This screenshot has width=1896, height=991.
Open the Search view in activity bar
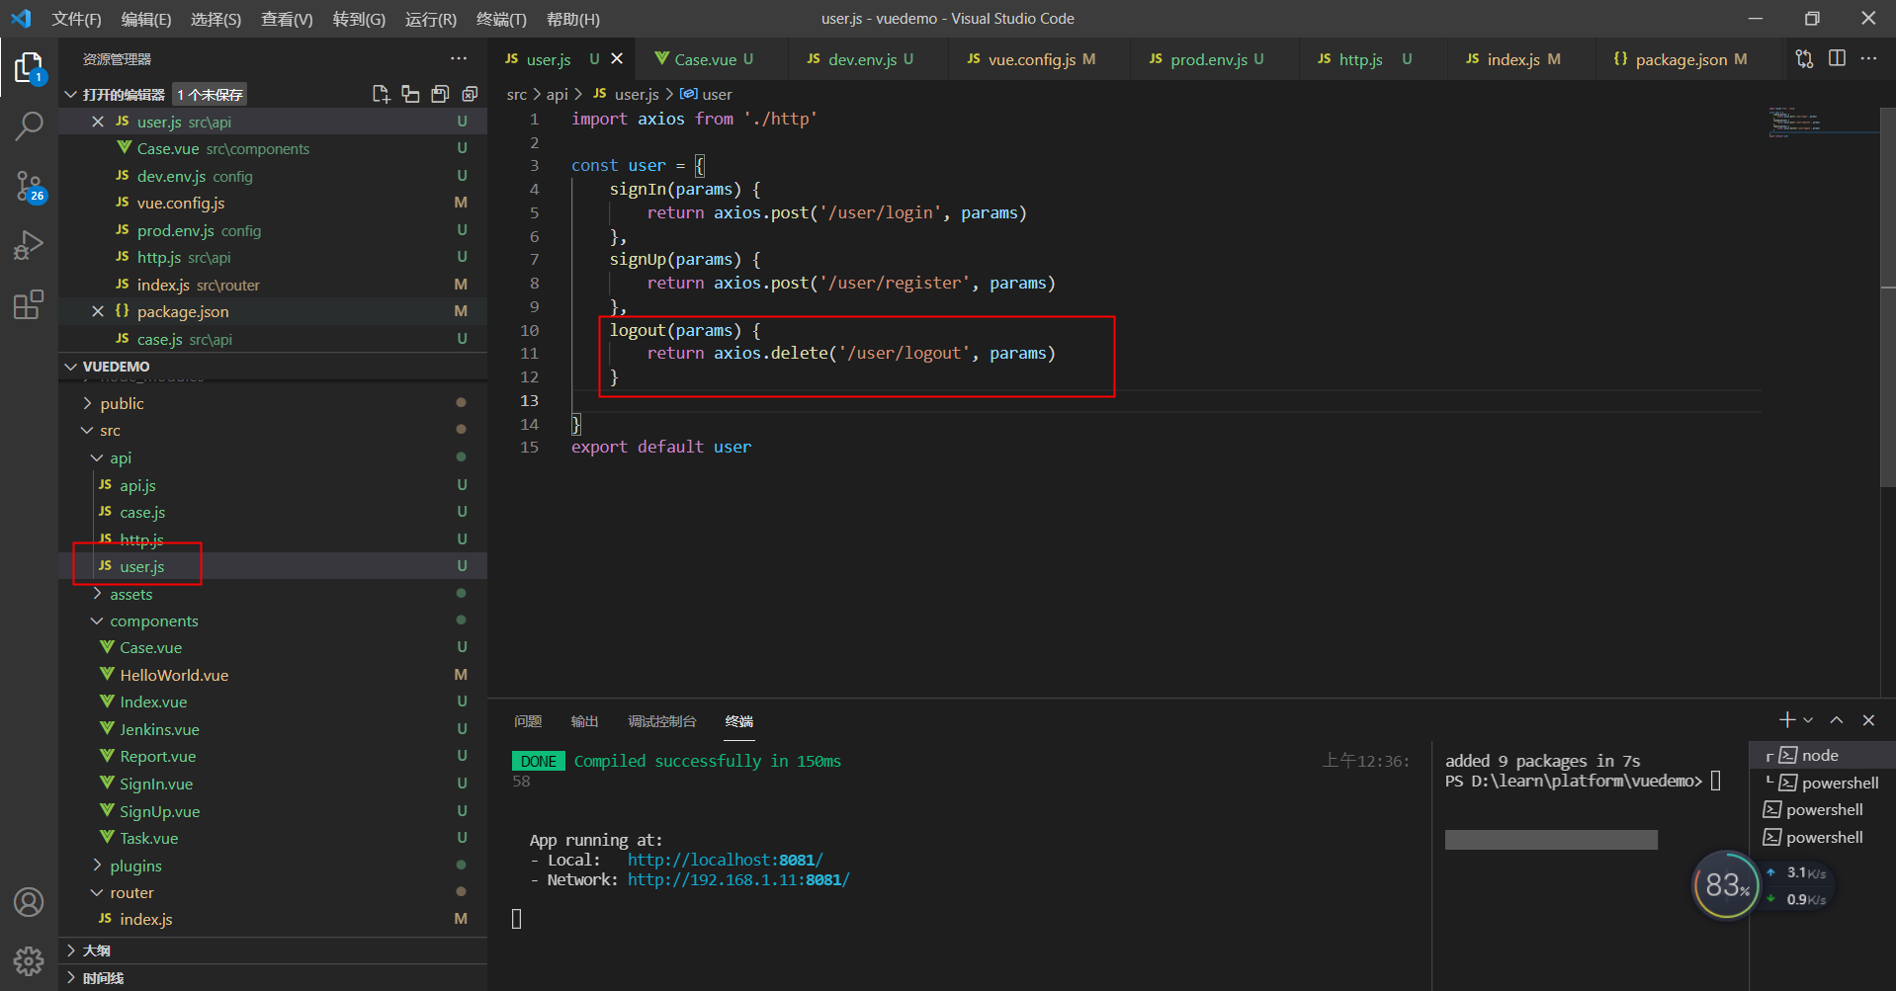tap(29, 125)
